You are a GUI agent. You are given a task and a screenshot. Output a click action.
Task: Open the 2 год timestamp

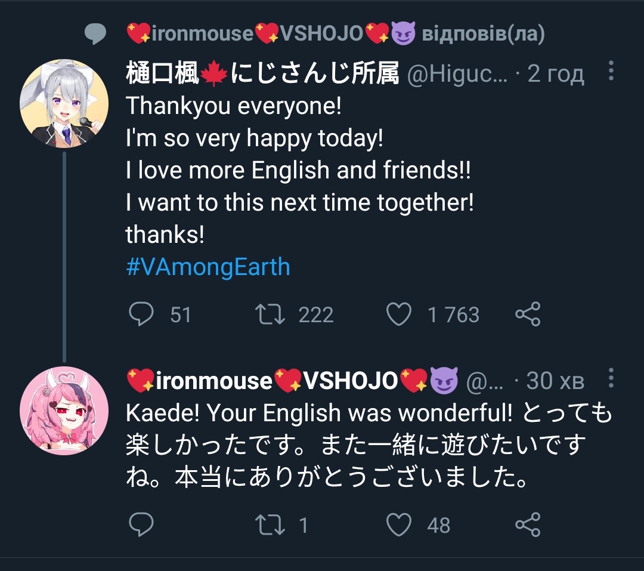coord(556,73)
